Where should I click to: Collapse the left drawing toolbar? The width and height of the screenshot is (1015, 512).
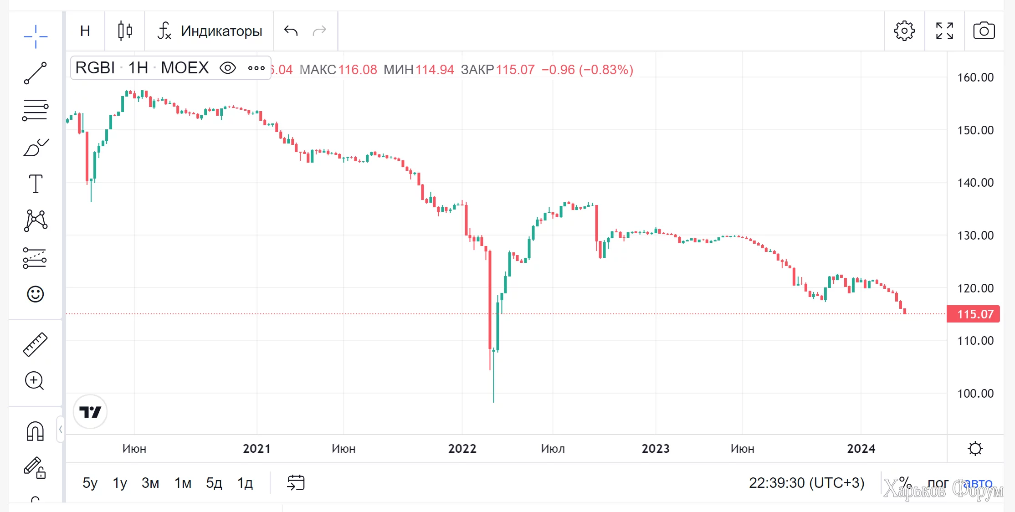[x=61, y=429]
